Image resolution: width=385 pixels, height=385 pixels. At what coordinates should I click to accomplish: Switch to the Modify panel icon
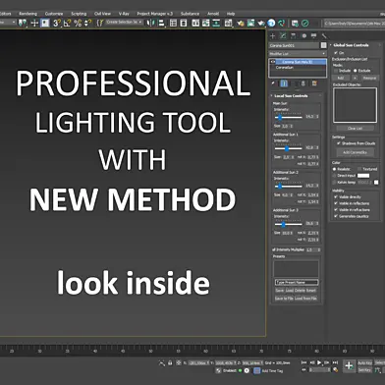coord(283,36)
